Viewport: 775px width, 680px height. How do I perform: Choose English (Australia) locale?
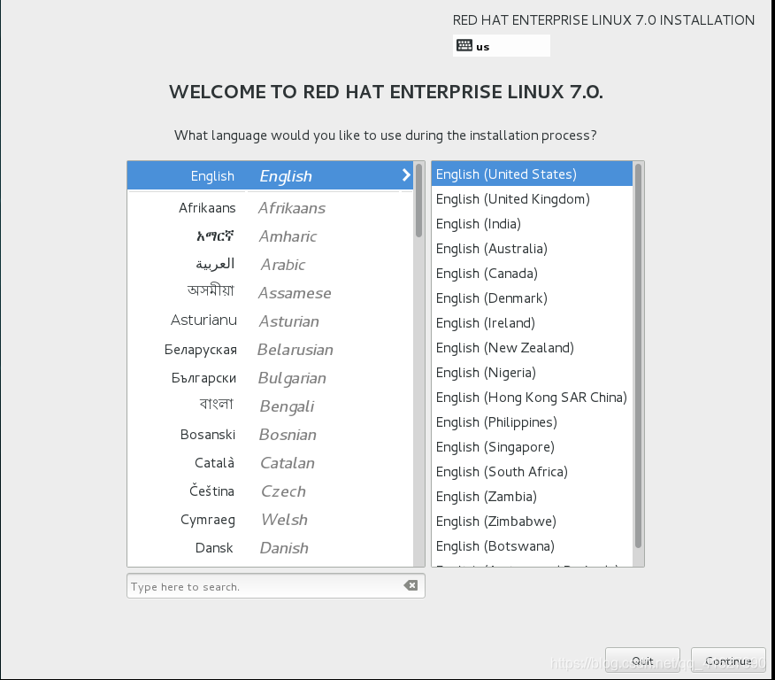532,248
